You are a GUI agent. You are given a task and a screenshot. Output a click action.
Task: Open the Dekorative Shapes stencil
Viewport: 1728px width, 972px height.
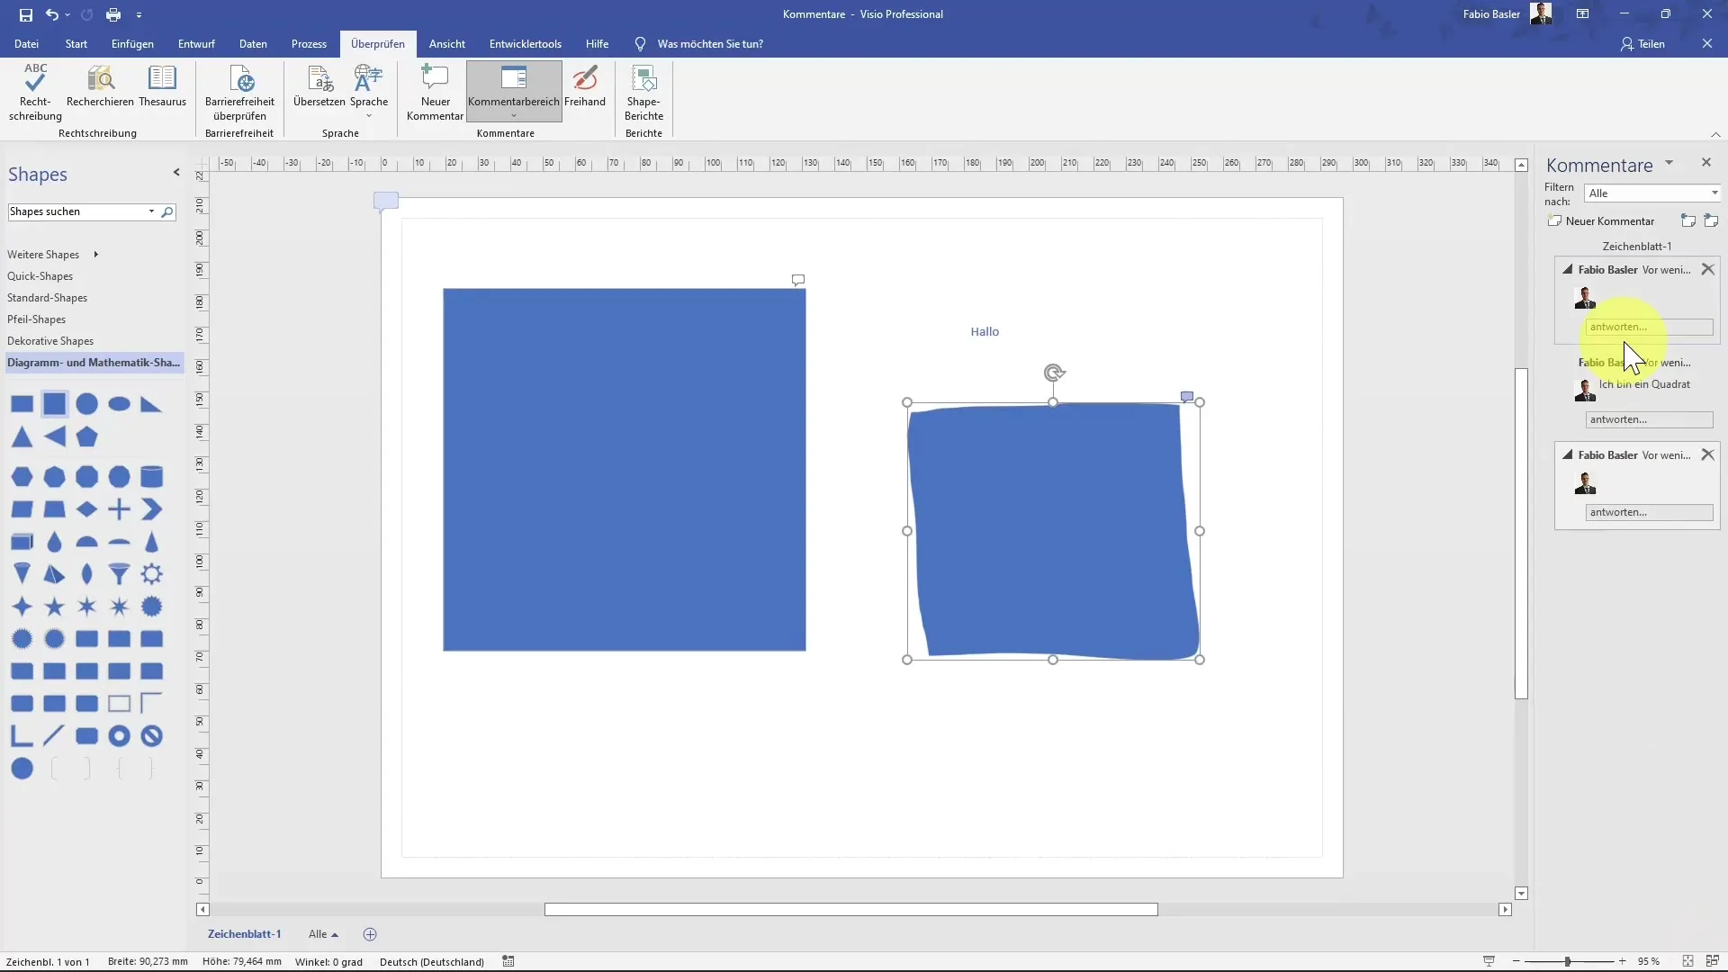[x=50, y=341]
